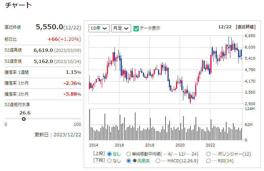Viewport: 264px width, 171px height.
Task: Click the 2016 label on time axis
Action: coord(119,145)
